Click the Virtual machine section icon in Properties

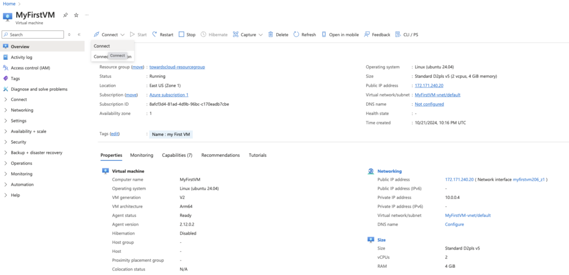click(x=106, y=171)
